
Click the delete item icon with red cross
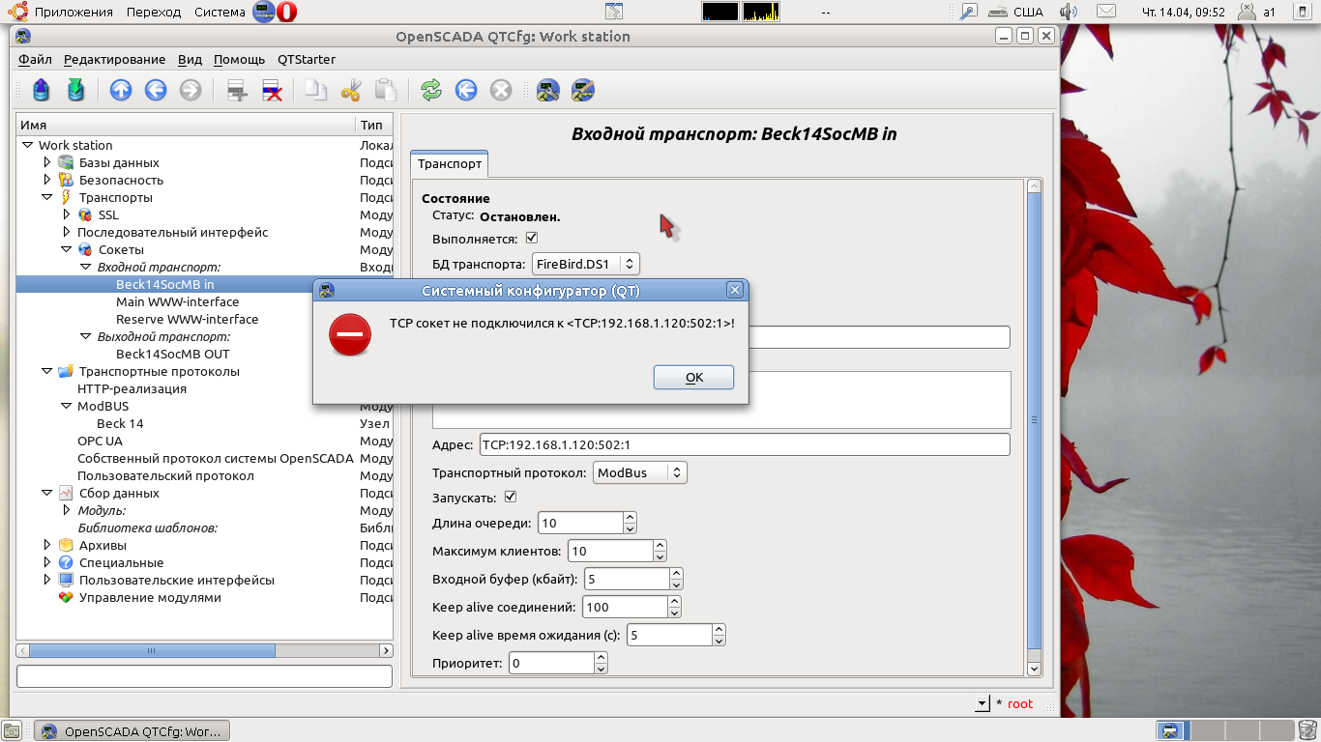(273, 90)
